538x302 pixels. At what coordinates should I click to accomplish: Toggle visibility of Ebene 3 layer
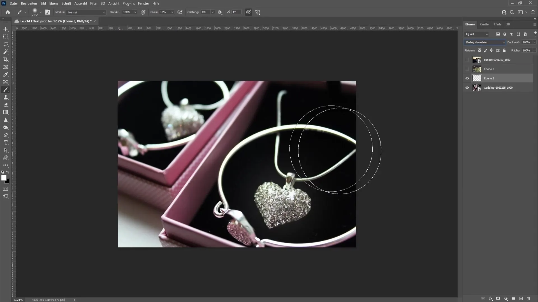pyautogui.click(x=467, y=78)
